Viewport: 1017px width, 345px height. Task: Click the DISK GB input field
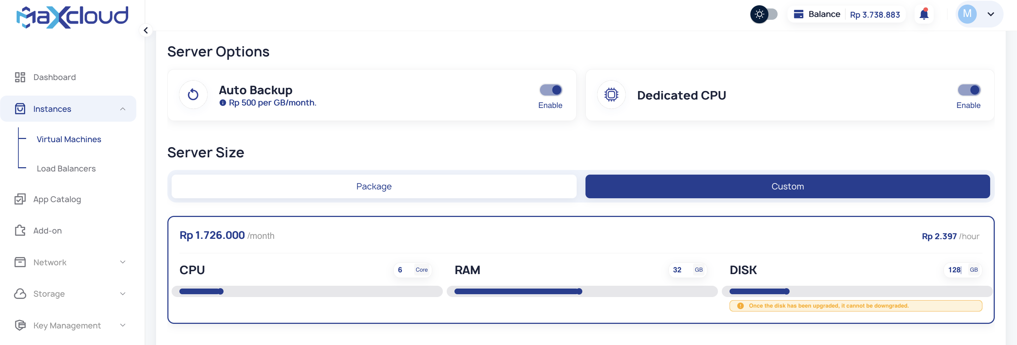click(x=963, y=270)
